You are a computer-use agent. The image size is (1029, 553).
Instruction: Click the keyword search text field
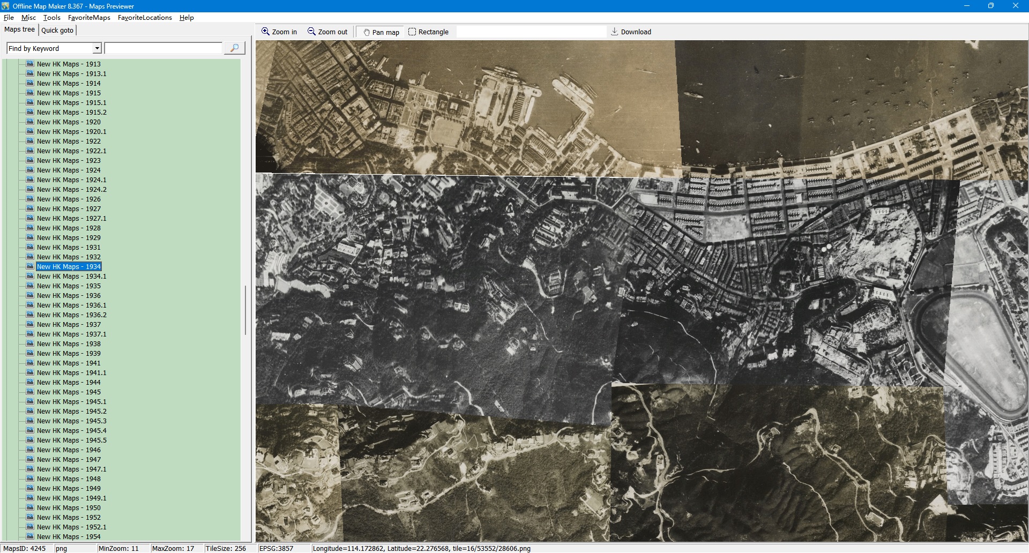(163, 48)
